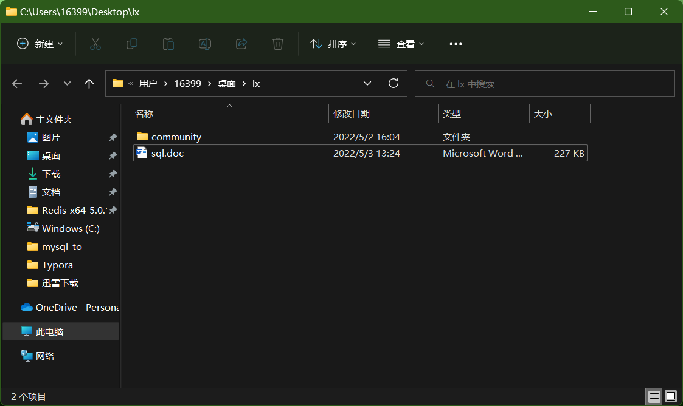The height and width of the screenshot is (406, 683).
Task: Refresh the current folder view
Action: pos(394,83)
